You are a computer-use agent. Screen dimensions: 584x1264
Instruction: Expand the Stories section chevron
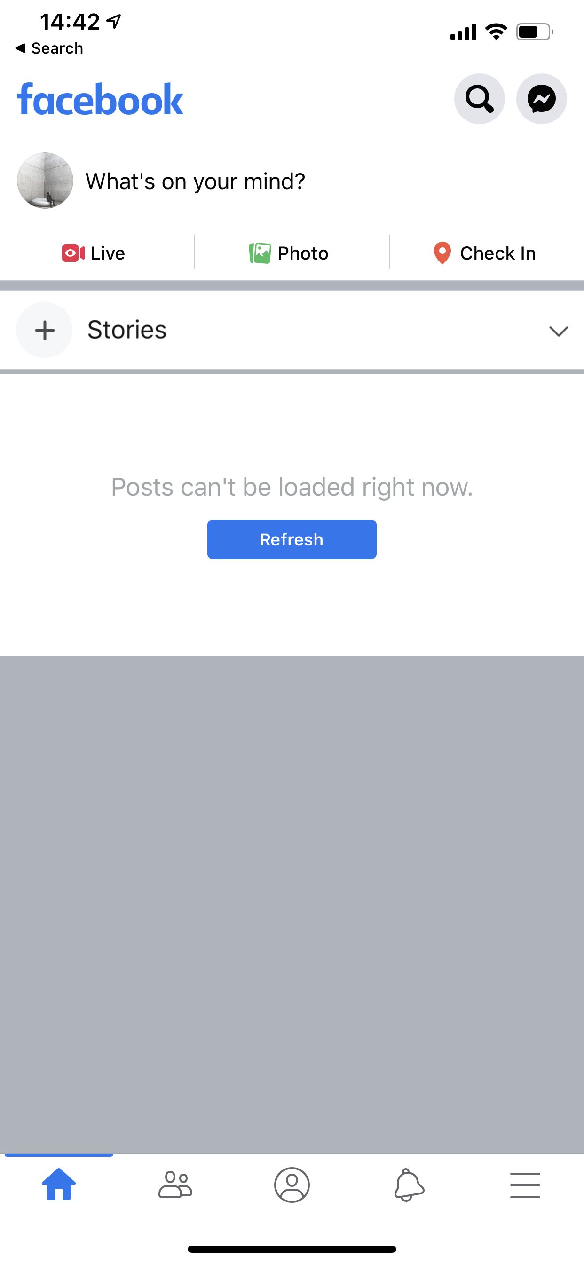point(559,331)
